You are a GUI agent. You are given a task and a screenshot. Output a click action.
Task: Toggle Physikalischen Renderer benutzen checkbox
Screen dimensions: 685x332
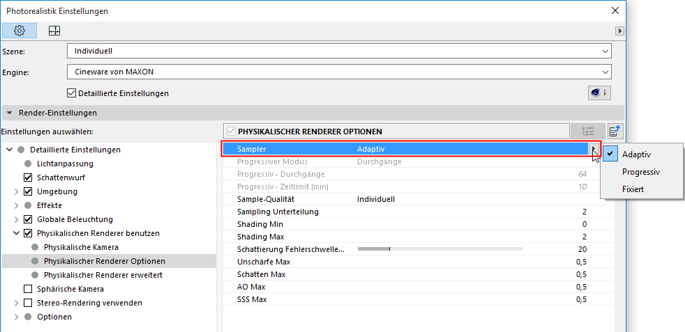click(x=28, y=234)
